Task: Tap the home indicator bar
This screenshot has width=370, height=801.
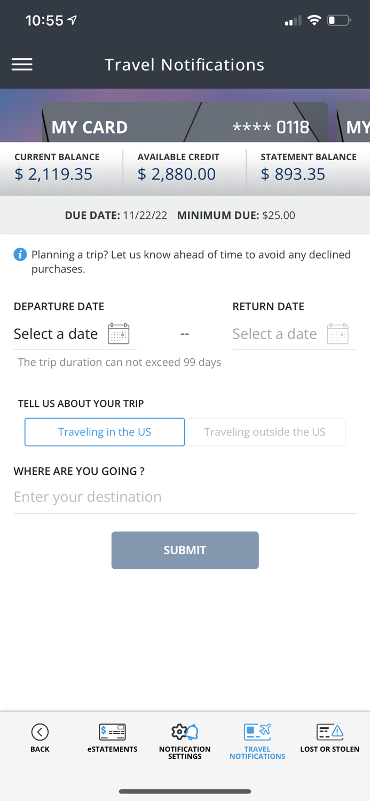Action: coord(185,792)
